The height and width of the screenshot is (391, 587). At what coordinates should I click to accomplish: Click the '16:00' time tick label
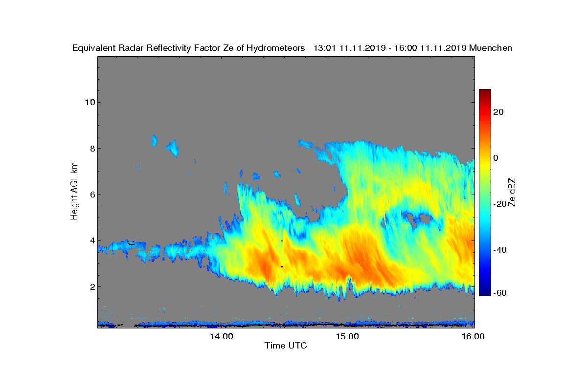point(473,336)
